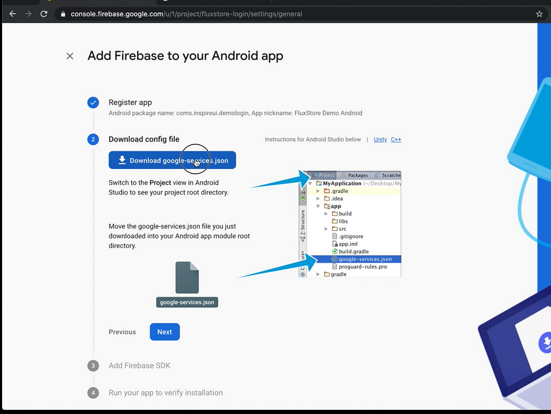Reload the page with the refresh icon
The width and height of the screenshot is (551, 414).
[44, 14]
